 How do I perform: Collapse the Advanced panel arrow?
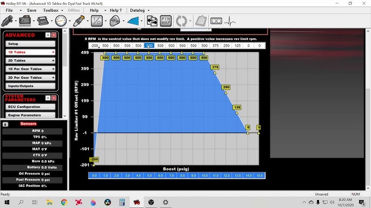pyautogui.click(x=48, y=35)
